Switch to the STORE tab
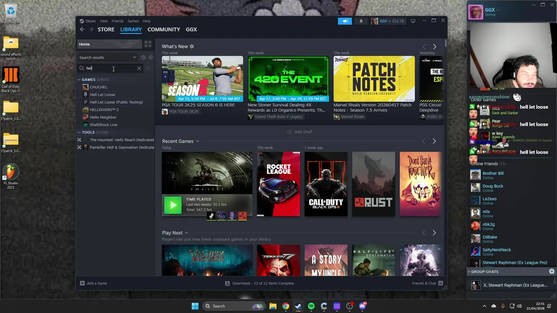This screenshot has height=313, width=557. point(106,30)
